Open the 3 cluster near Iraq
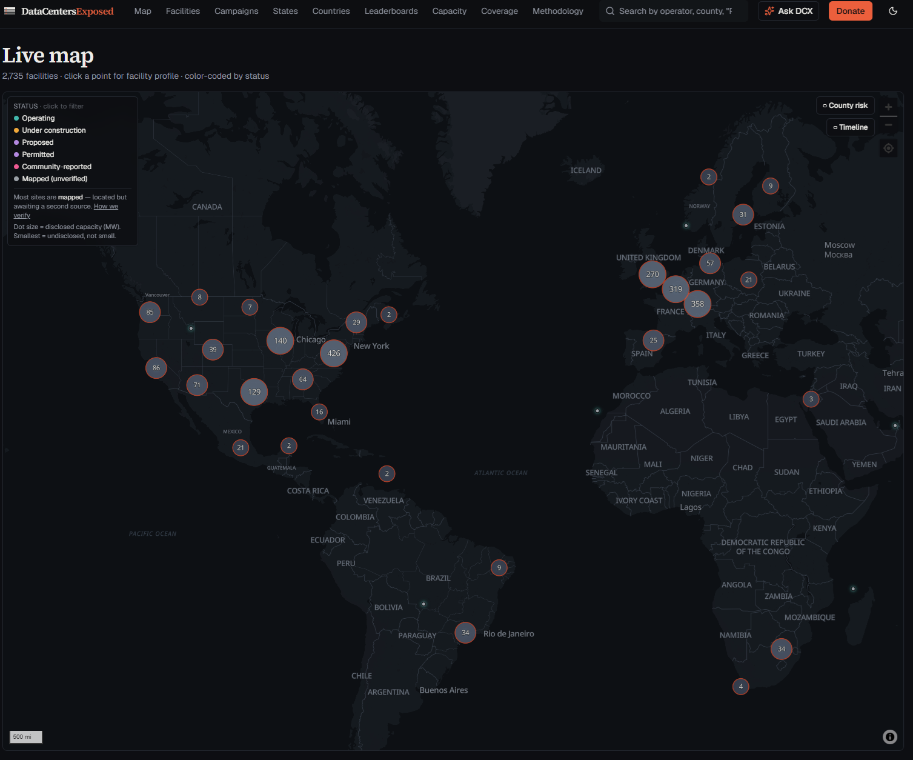This screenshot has width=913, height=760. [811, 399]
